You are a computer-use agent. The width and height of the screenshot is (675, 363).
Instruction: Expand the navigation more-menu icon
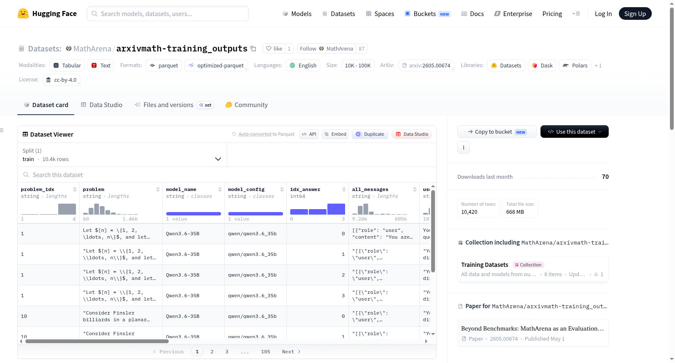[x=576, y=13]
